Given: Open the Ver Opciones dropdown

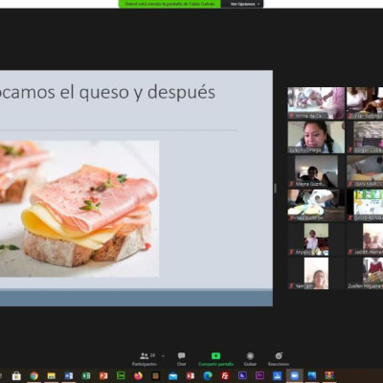Looking at the screenshot, I should coord(242,4).
